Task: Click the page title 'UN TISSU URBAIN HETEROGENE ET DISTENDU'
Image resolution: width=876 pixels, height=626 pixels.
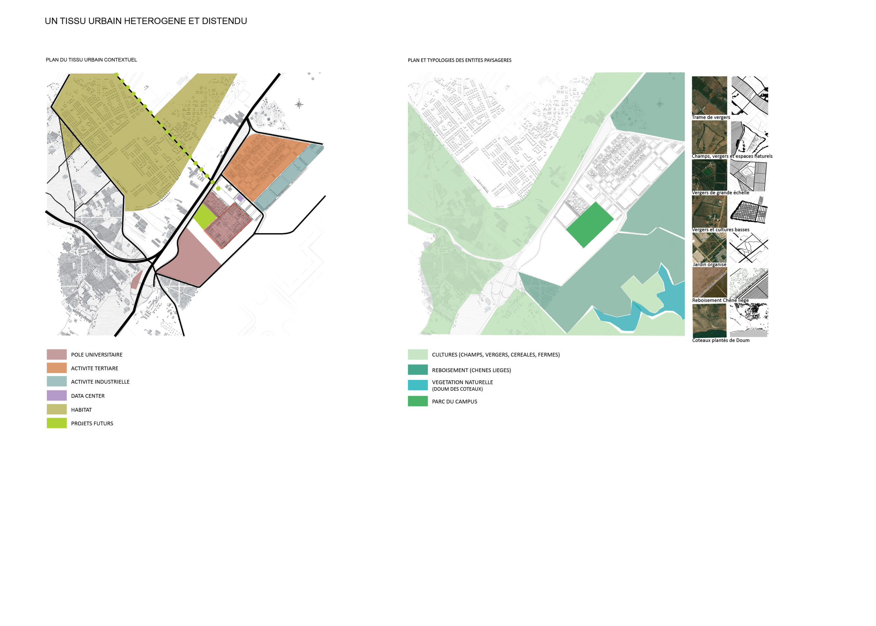Action: [x=146, y=21]
